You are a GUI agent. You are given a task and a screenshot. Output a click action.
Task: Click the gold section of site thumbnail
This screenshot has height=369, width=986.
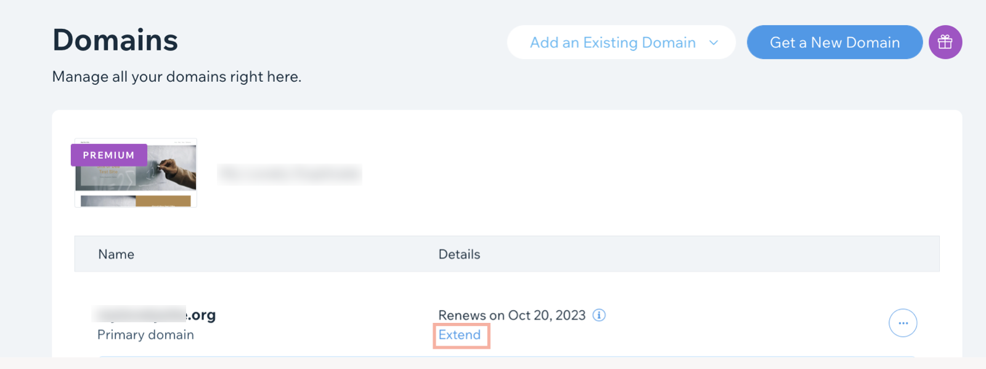(163, 201)
